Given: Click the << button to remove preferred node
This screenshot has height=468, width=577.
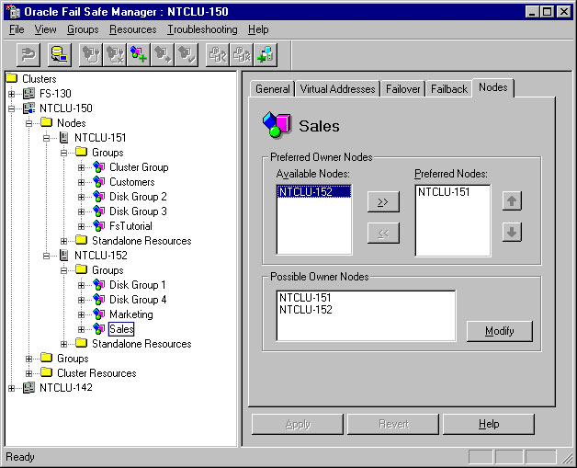Looking at the screenshot, I should click(383, 233).
